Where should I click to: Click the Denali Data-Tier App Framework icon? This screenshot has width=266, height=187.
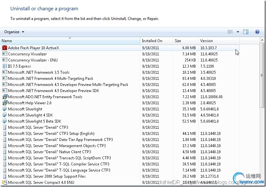coord(5,139)
